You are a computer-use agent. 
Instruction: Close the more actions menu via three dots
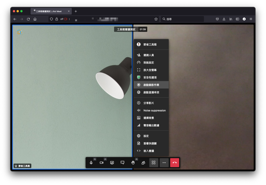[x=164, y=163]
